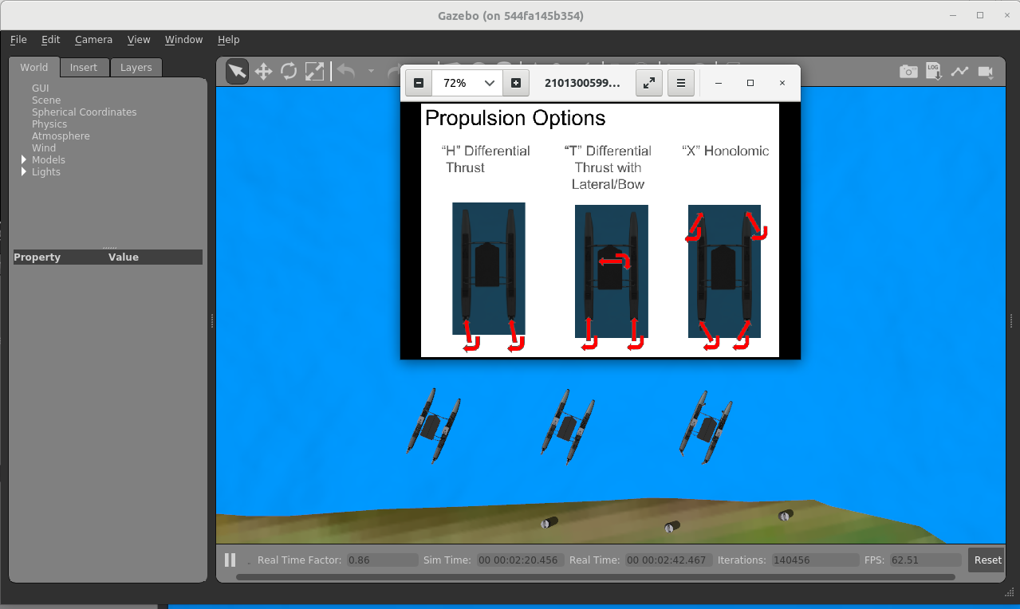Click the Iterations value field
The image size is (1020, 609).
tap(815, 560)
